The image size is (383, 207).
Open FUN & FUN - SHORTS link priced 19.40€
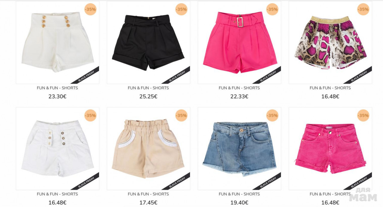pos(239,194)
